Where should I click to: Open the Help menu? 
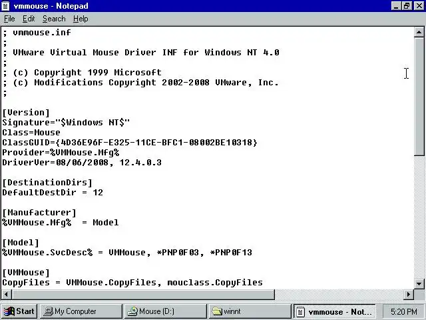(81, 19)
